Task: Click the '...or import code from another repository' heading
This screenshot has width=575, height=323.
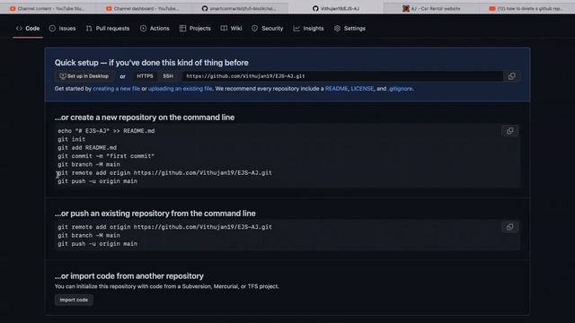Action: coord(129,275)
